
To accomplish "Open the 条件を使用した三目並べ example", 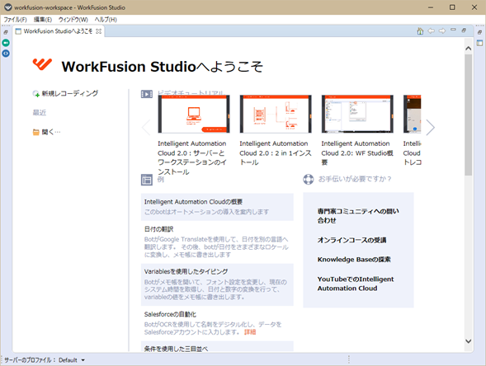I will [217, 346].
